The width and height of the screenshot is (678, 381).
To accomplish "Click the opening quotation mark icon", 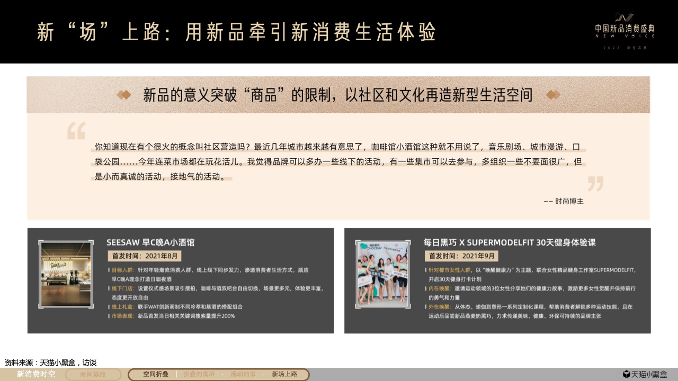I will pos(76,130).
